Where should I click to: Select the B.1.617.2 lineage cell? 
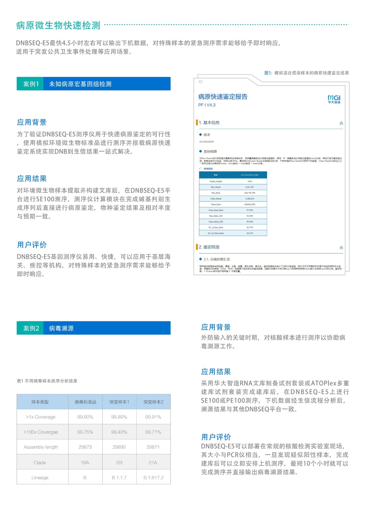click(x=153, y=478)
